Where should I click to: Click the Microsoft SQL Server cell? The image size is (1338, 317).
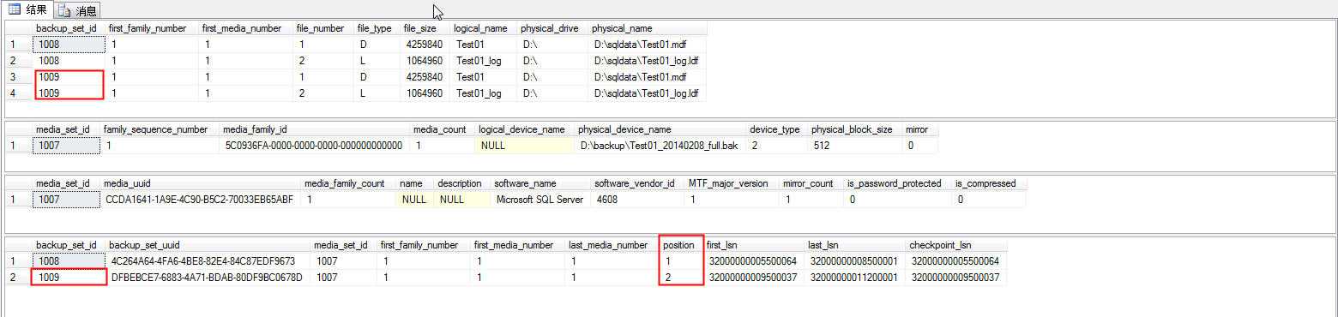click(x=541, y=200)
